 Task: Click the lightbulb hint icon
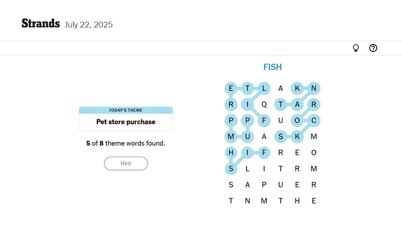click(356, 48)
